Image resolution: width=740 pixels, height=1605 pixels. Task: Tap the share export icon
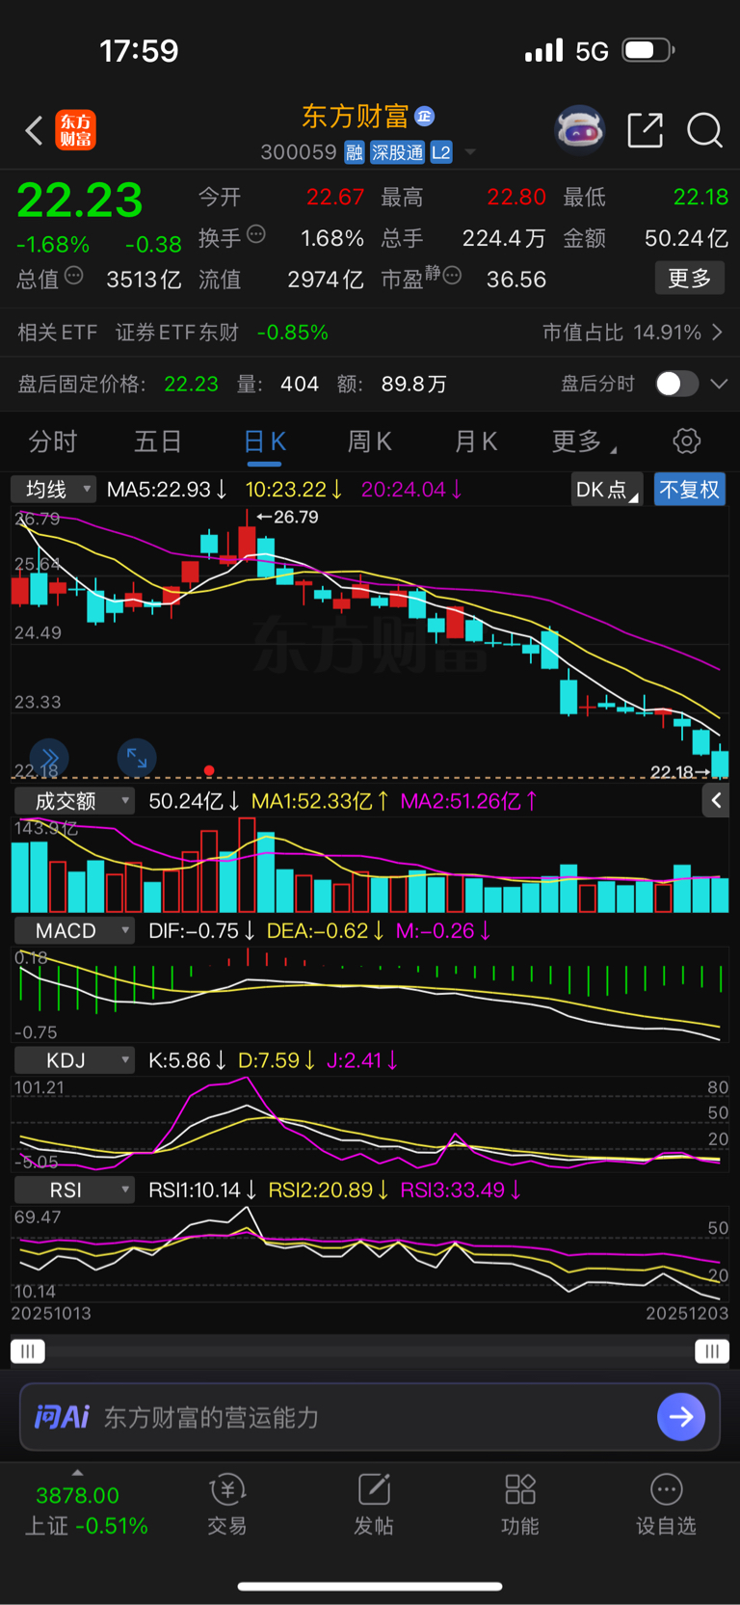click(645, 129)
